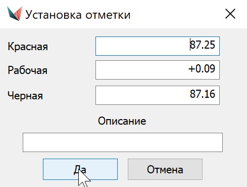Cancel using the Отмена button
The image size is (247, 187).
(x=165, y=169)
